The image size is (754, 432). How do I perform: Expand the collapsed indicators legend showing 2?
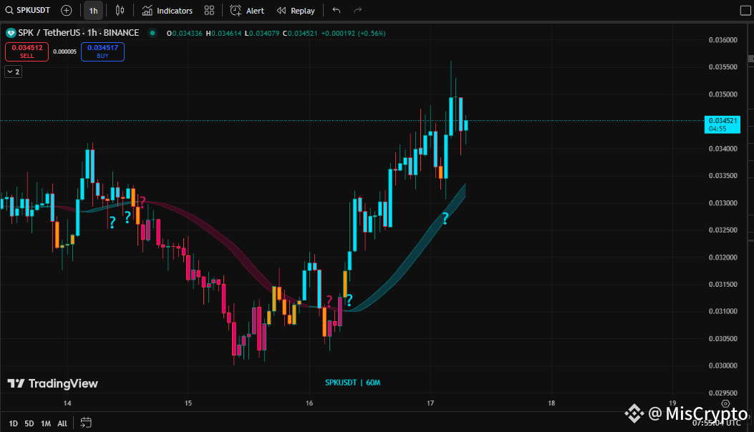point(14,72)
